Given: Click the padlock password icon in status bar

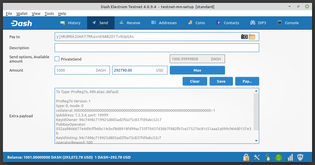Looking at the screenshot, I should [x=246, y=157].
